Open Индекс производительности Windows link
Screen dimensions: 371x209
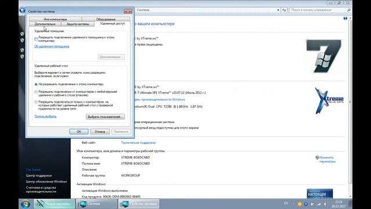pyautogui.click(x=159, y=99)
